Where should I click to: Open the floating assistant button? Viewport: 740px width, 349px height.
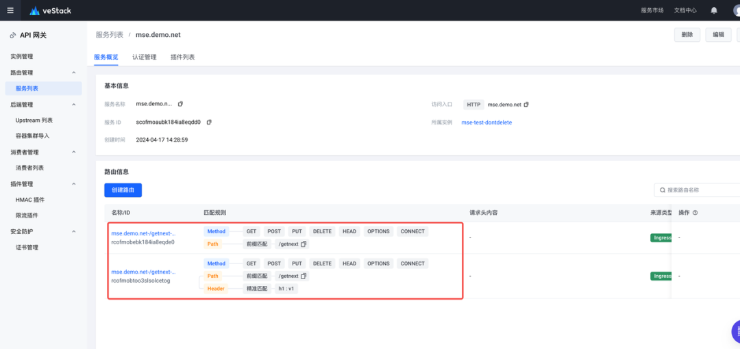(x=736, y=331)
